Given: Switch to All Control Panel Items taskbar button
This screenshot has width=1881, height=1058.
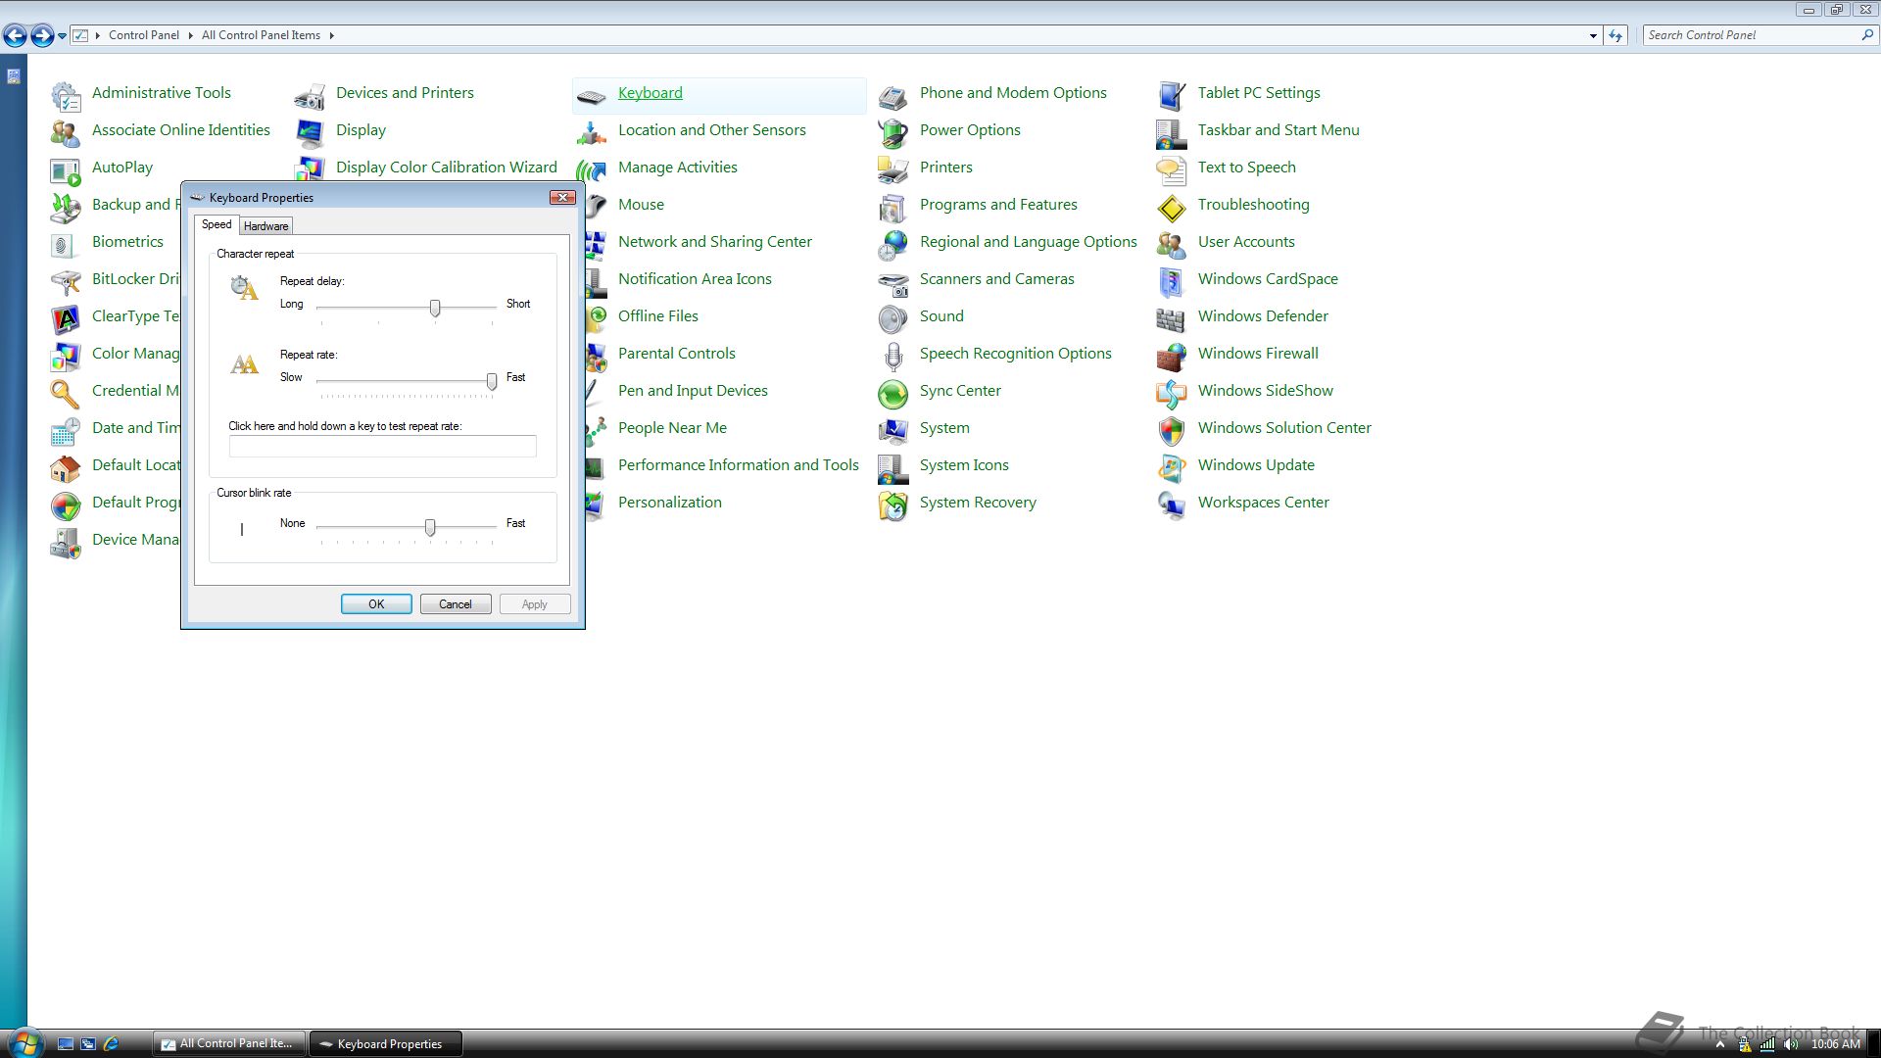Looking at the screenshot, I should tap(229, 1044).
